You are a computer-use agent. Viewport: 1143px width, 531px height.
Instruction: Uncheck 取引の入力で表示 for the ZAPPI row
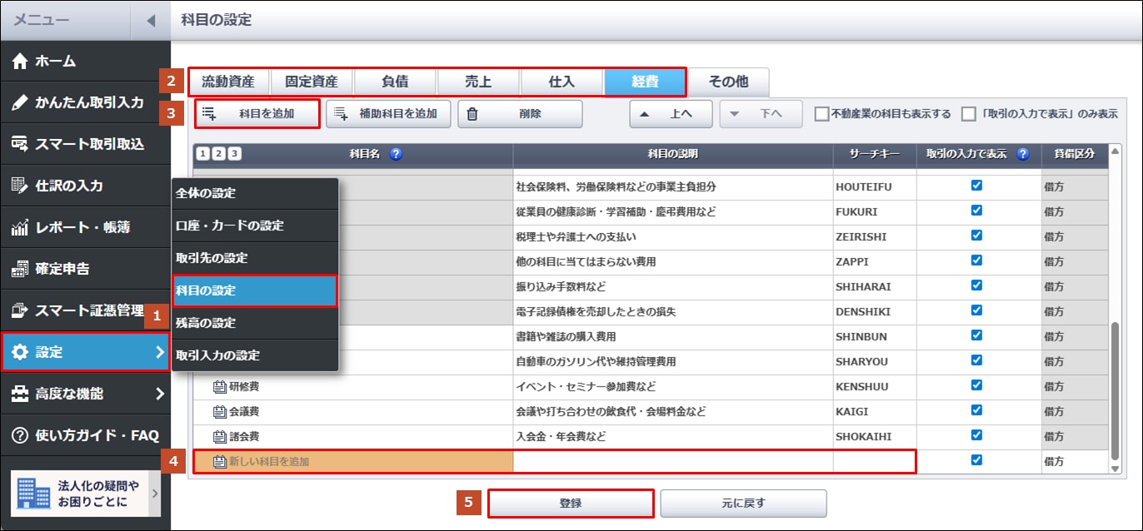pos(976,261)
